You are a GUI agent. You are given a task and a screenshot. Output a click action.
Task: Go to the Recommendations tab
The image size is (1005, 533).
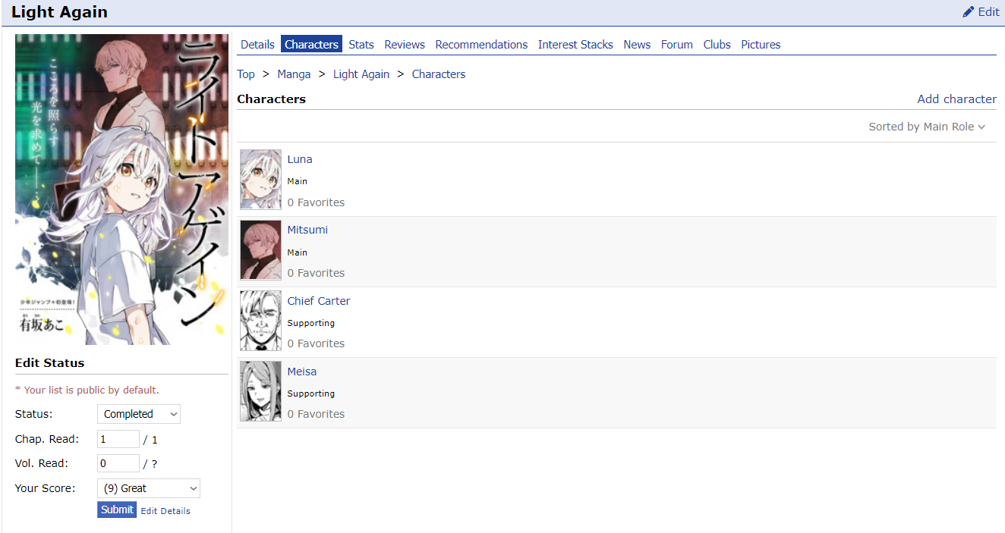pos(481,45)
